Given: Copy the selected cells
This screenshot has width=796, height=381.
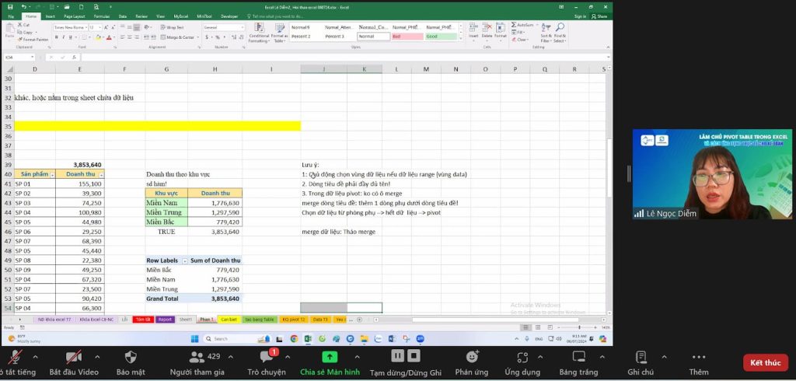Looking at the screenshot, I should point(24,32).
